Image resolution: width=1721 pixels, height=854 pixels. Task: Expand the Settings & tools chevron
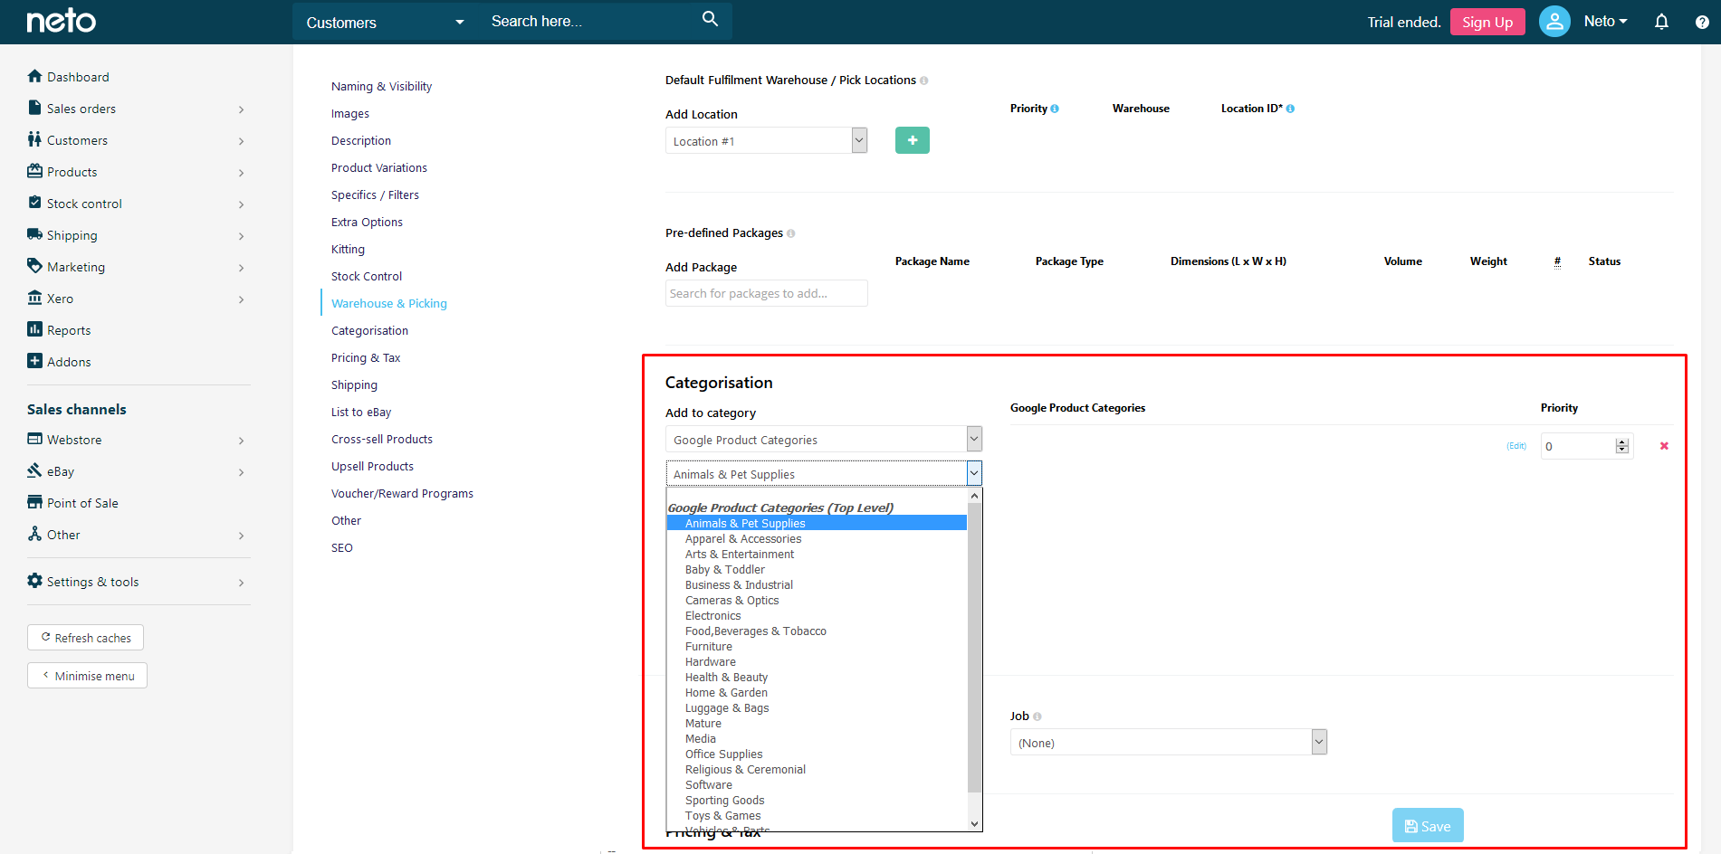point(242,583)
